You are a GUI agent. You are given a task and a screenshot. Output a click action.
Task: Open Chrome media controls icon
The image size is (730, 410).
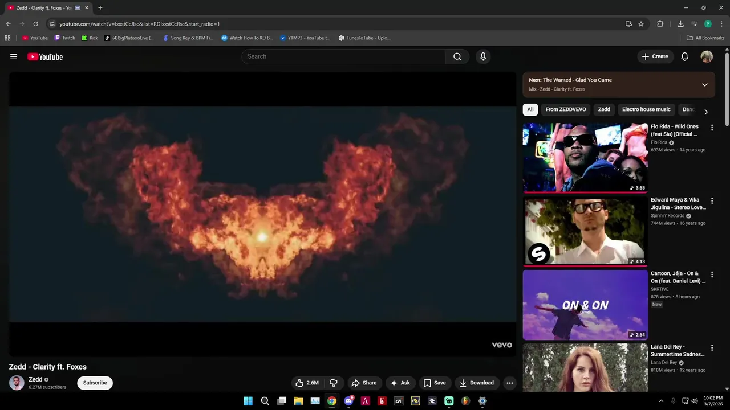click(x=694, y=24)
